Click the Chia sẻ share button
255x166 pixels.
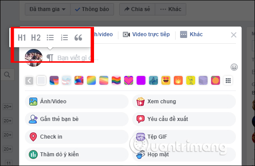pyautogui.click(x=137, y=9)
